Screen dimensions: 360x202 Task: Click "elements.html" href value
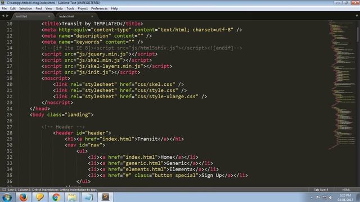pyautogui.click(x=145, y=169)
